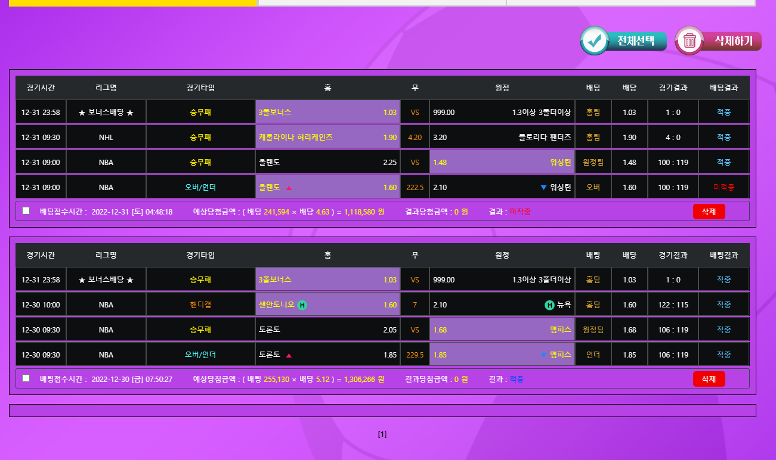776x460 pixels.
Task: Select 캐롤라이나 허리케인즈 home odds cell
Action: pyautogui.click(x=327, y=137)
